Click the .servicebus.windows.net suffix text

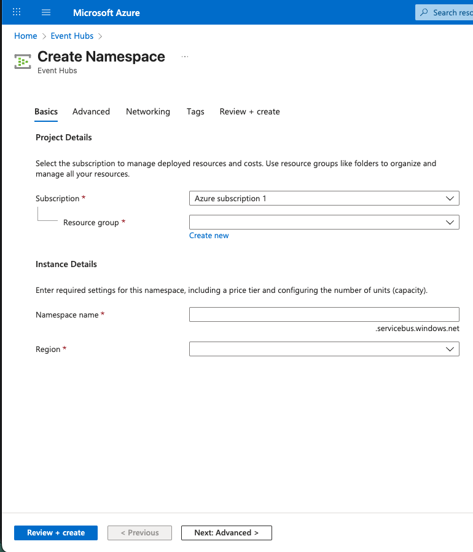click(x=417, y=329)
